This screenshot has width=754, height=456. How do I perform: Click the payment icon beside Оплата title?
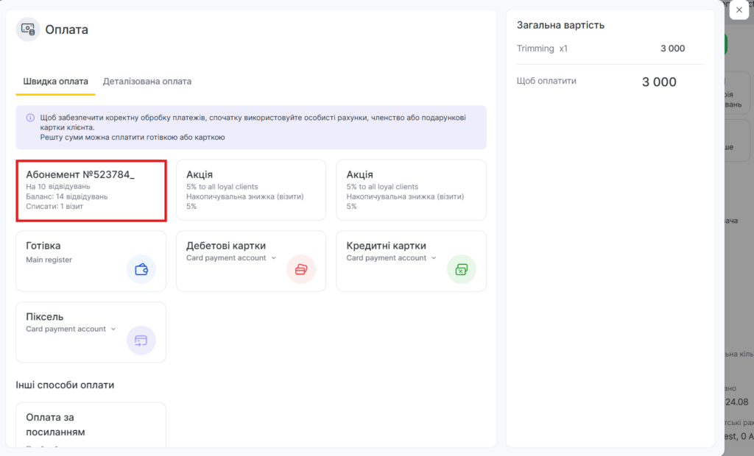coord(28,29)
